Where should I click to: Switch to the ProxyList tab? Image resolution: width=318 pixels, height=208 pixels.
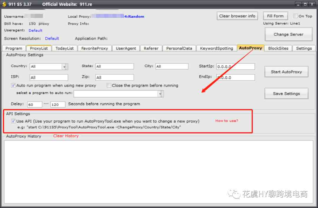pyautogui.click(x=39, y=48)
